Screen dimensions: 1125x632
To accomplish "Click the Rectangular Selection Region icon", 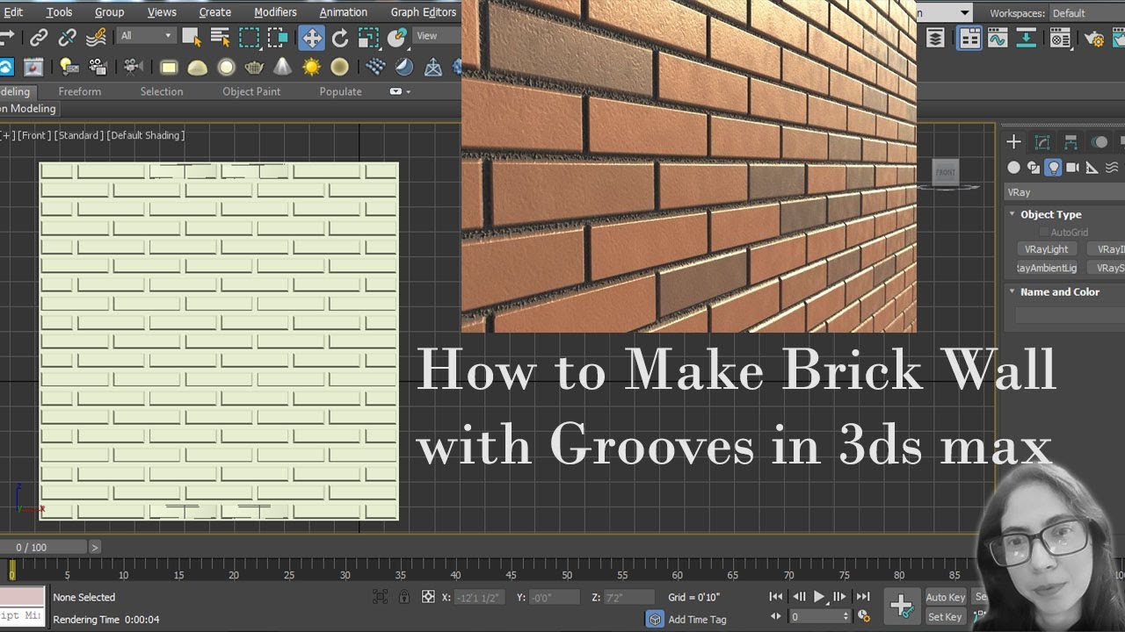I will coord(250,37).
